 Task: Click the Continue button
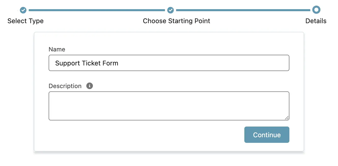267,135
